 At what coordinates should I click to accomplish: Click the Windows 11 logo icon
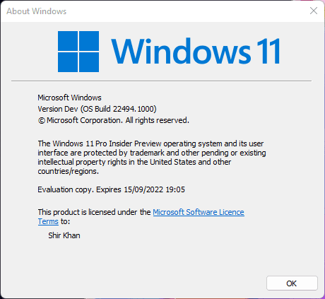(x=78, y=52)
